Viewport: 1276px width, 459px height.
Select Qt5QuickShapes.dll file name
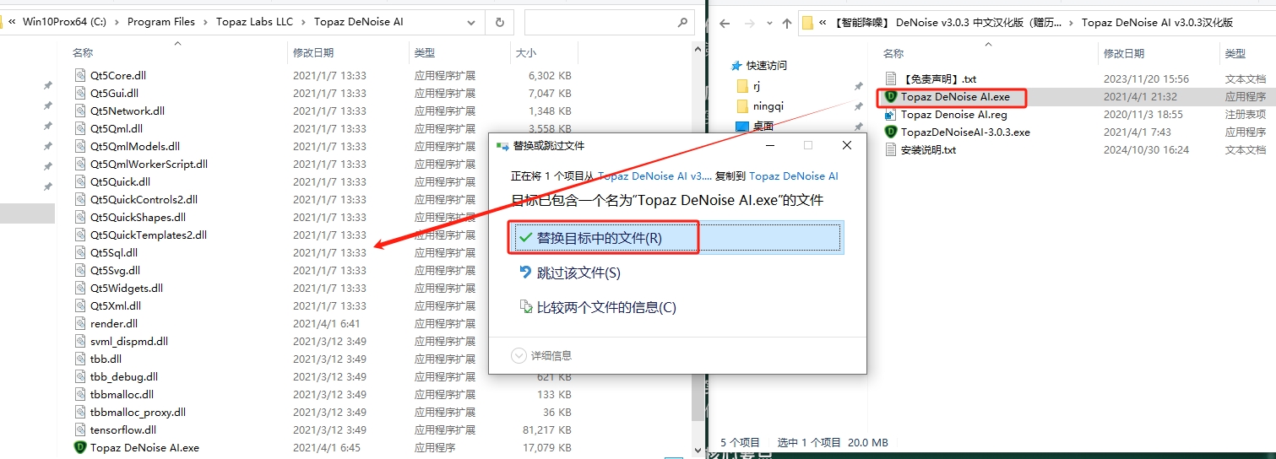(138, 217)
